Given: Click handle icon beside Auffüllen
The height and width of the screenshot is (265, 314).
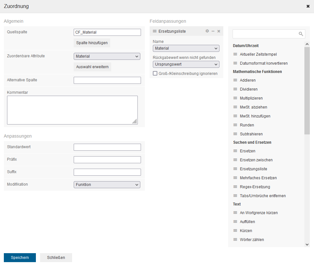Looking at the screenshot, I should [235, 221].
